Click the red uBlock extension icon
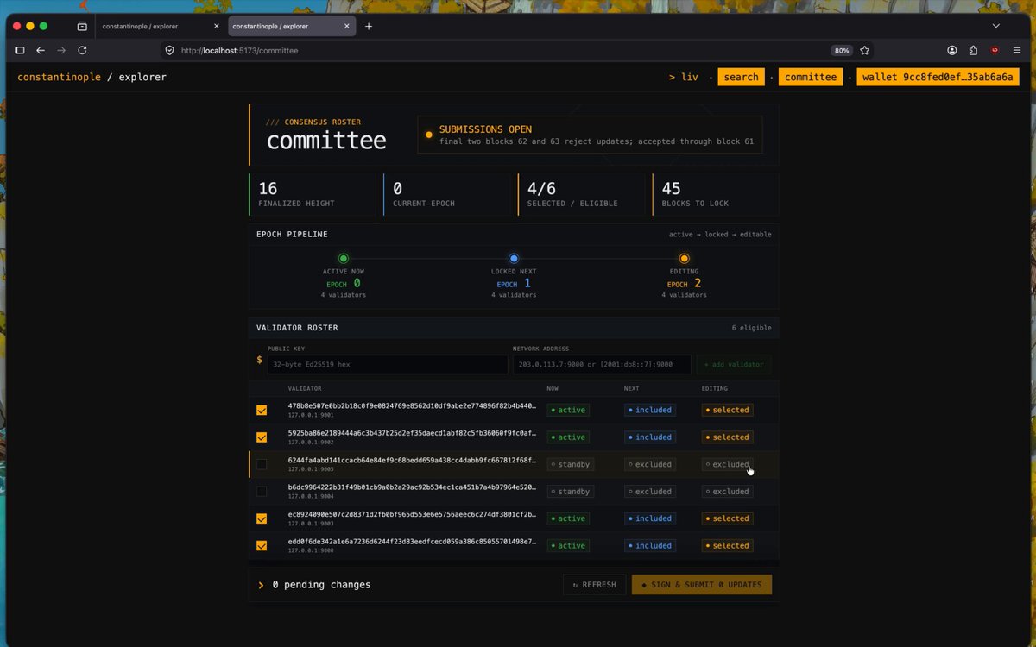Viewport: 1036px width, 647px height. (x=995, y=51)
